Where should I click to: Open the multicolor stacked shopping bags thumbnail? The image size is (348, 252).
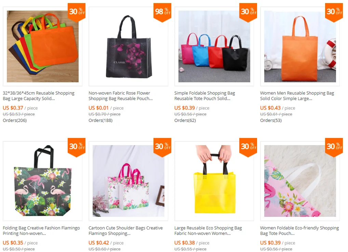pos(43,46)
